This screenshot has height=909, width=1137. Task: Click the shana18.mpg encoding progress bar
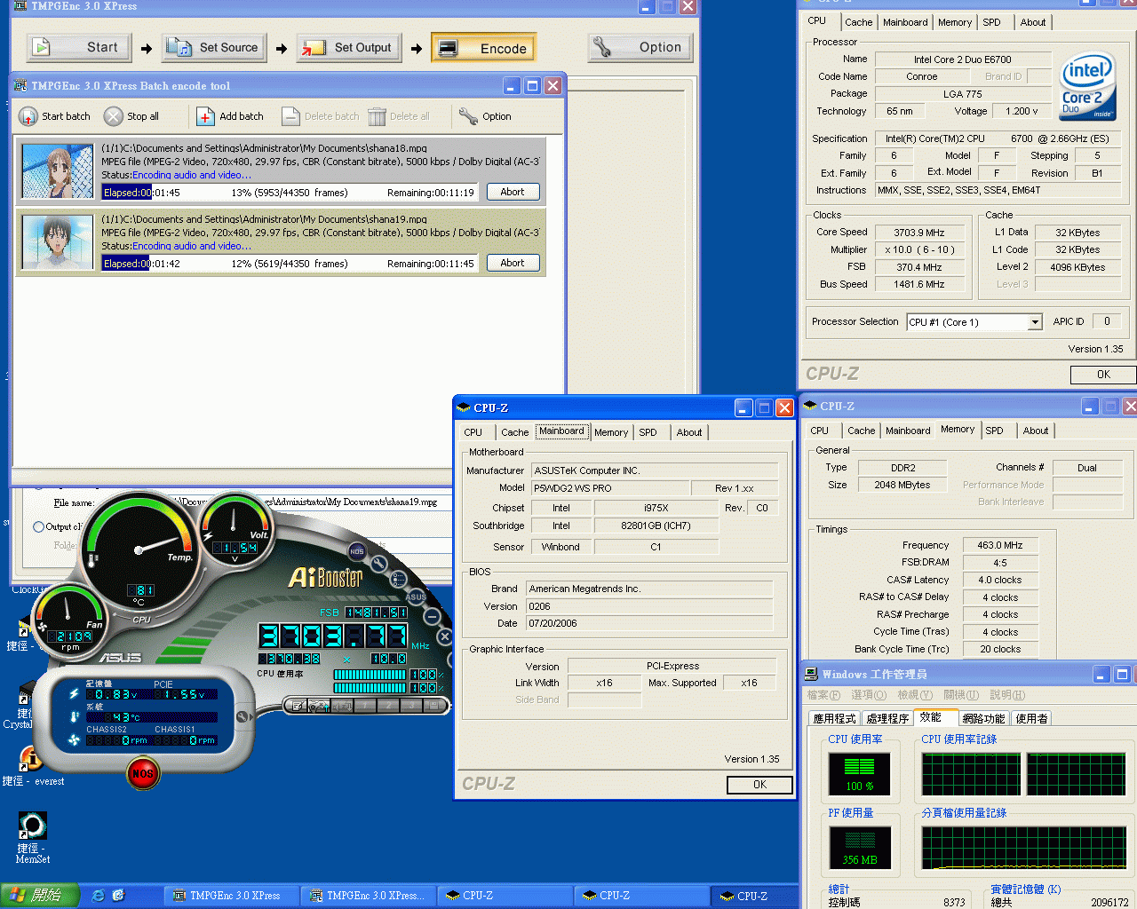click(290, 193)
